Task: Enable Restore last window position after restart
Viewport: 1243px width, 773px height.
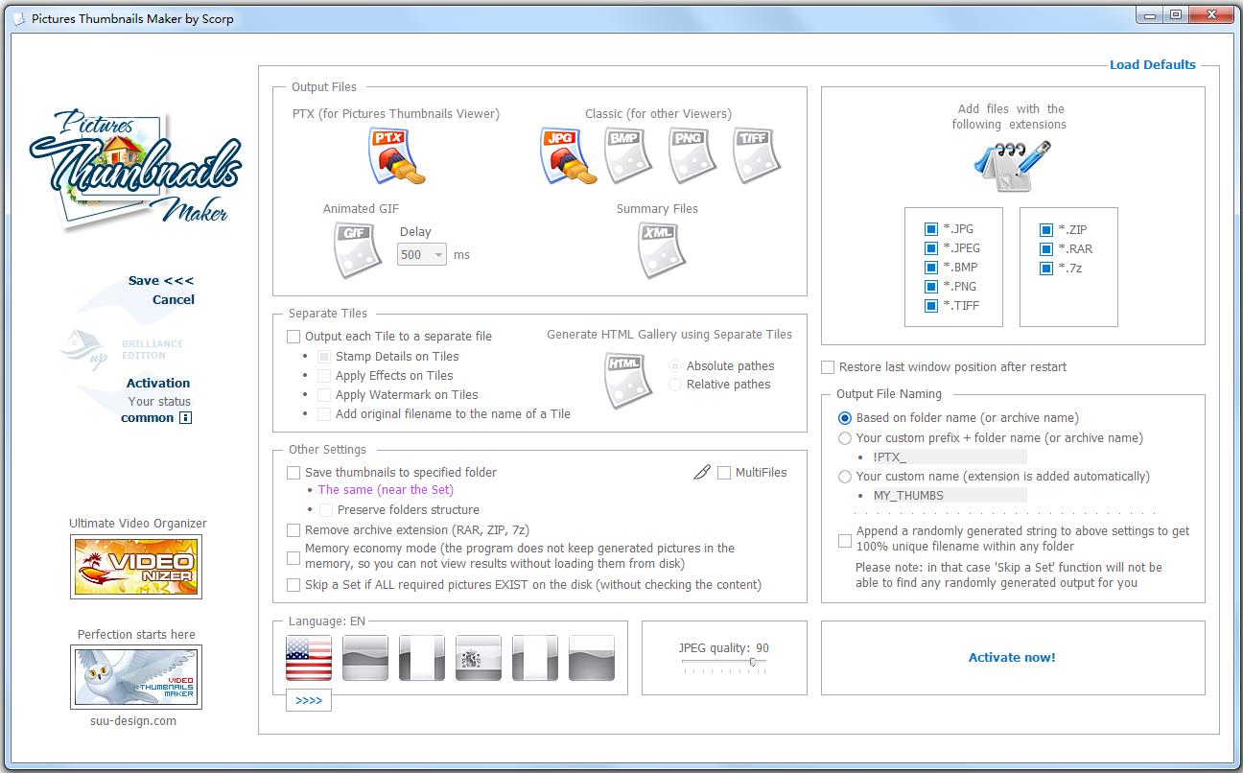Action: 828,367
